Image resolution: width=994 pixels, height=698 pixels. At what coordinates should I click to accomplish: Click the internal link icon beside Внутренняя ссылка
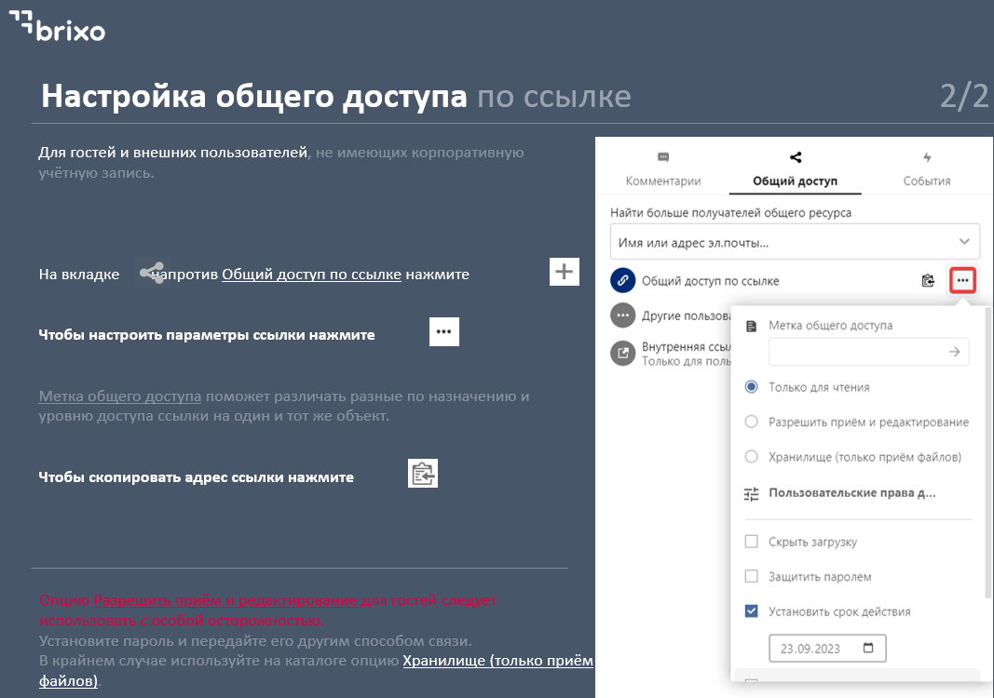tap(622, 353)
